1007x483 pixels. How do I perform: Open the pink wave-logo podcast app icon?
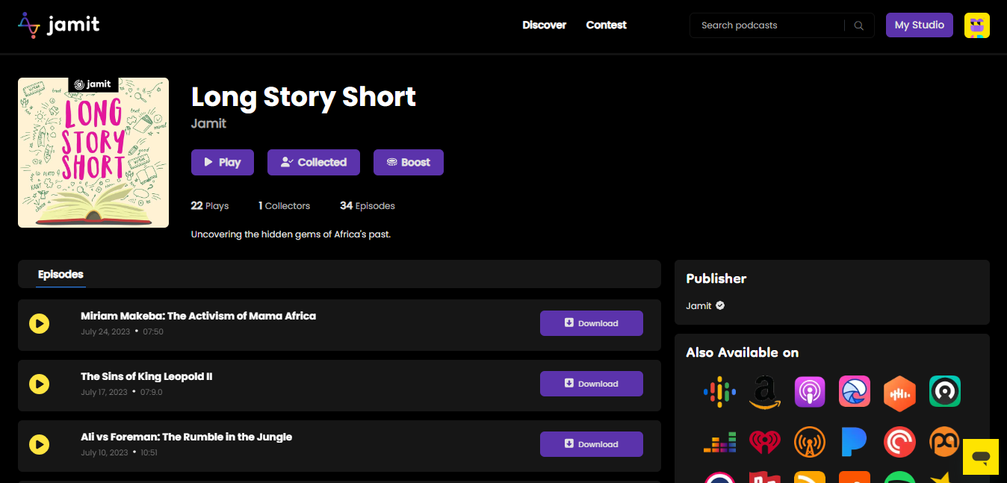click(855, 392)
